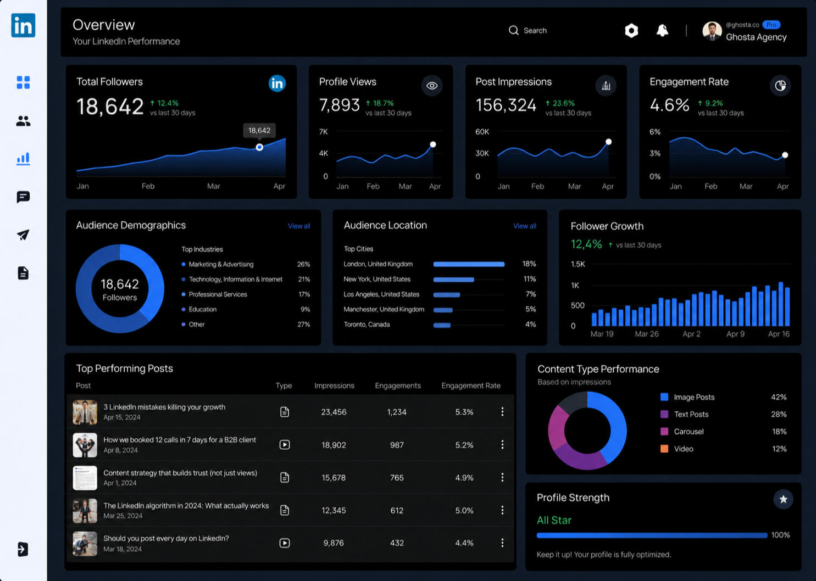Open the Ghosta Agency account menu
The image size is (816, 581).
[745, 31]
